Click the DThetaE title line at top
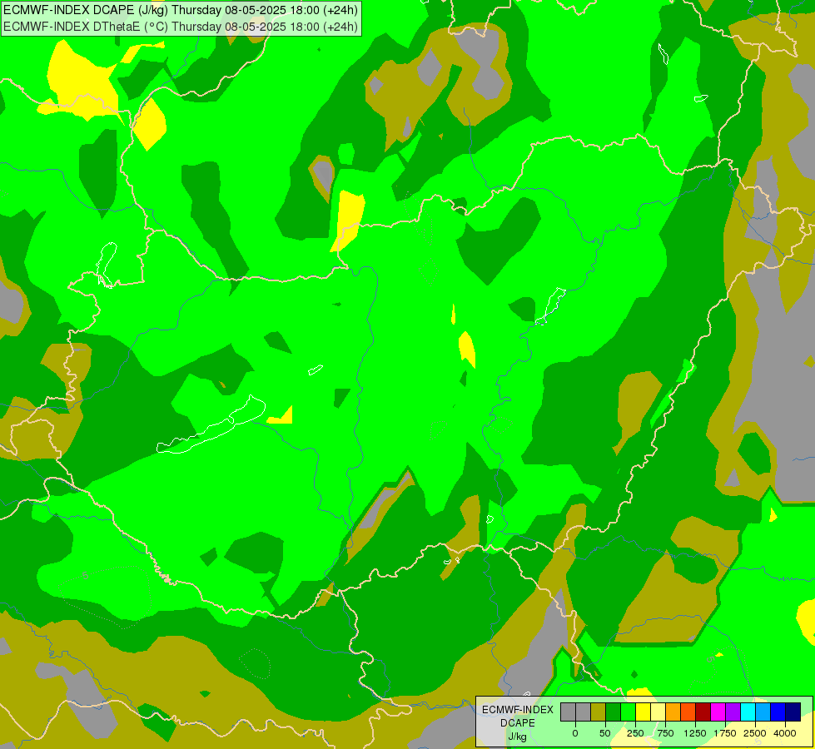Image resolution: width=815 pixels, height=749 pixels. click(x=181, y=27)
